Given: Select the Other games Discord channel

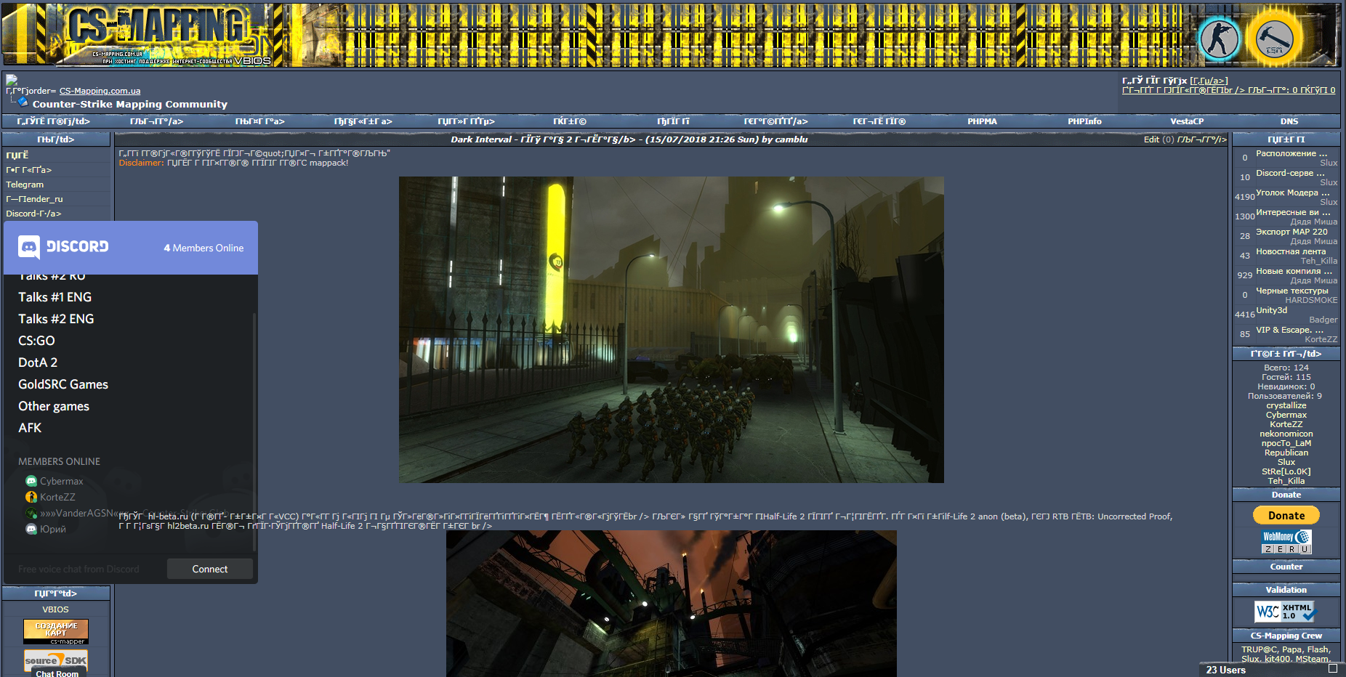Looking at the screenshot, I should [54, 406].
